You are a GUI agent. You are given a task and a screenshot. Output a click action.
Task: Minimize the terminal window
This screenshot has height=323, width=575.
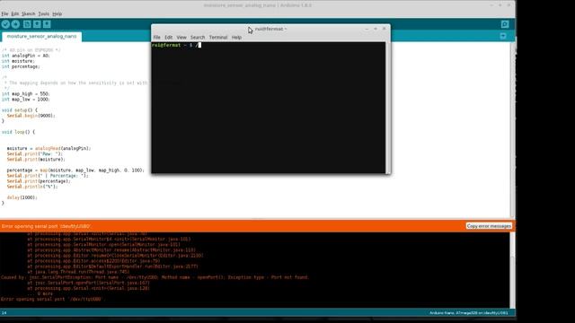click(x=367, y=29)
